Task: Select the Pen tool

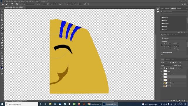Action: point(2,48)
